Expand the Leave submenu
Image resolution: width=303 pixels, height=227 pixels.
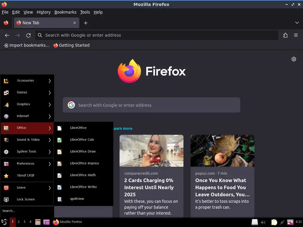pos(27,188)
